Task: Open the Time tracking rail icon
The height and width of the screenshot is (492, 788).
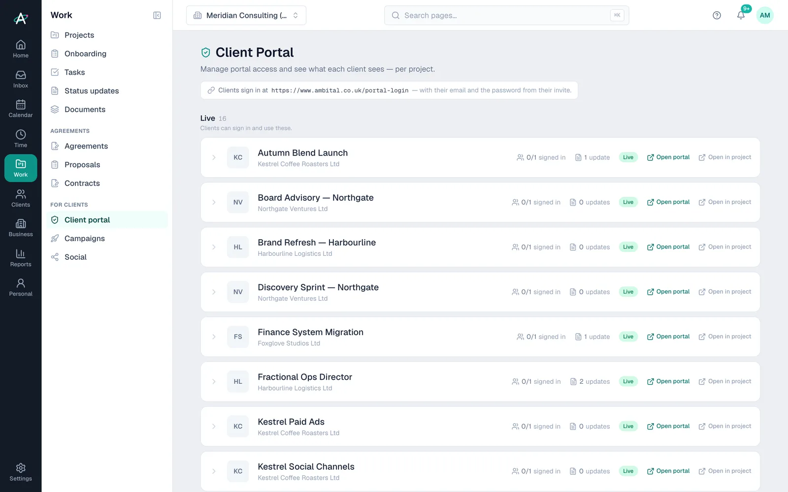Action: (21, 138)
